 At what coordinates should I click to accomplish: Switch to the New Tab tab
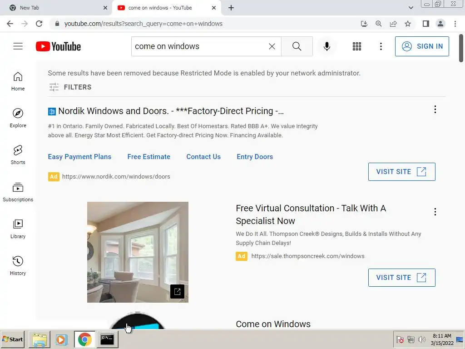(55, 8)
